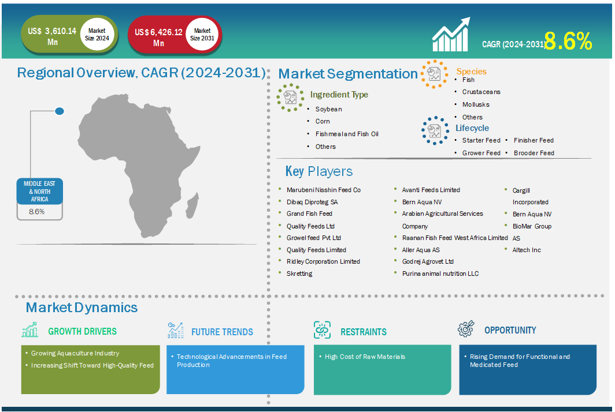Click Technological Advancements in Feed Production
This screenshot has width=615, height=412.
tap(231, 361)
